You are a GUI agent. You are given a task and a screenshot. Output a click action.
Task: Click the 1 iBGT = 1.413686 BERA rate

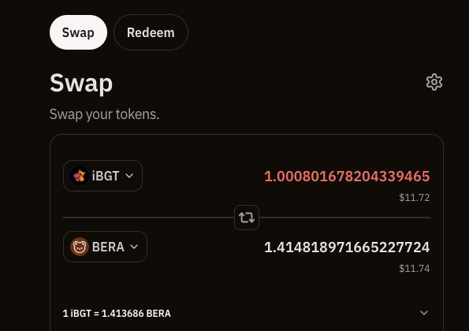coord(117,314)
